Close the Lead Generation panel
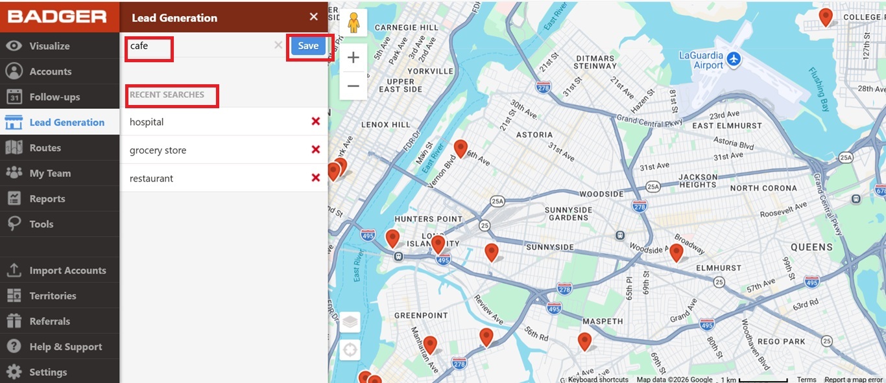 point(313,17)
